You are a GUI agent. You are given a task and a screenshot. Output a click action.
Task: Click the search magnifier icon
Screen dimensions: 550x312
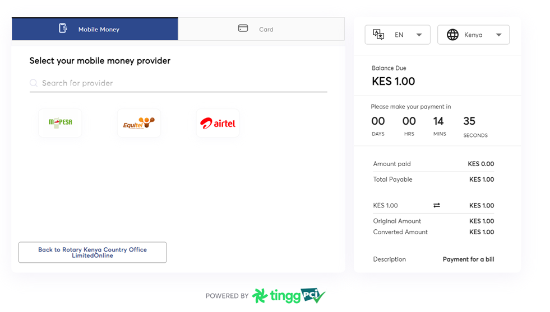point(34,83)
